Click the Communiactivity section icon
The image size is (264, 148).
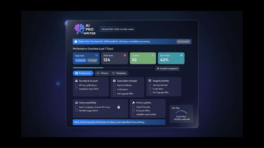click(x=77, y=103)
